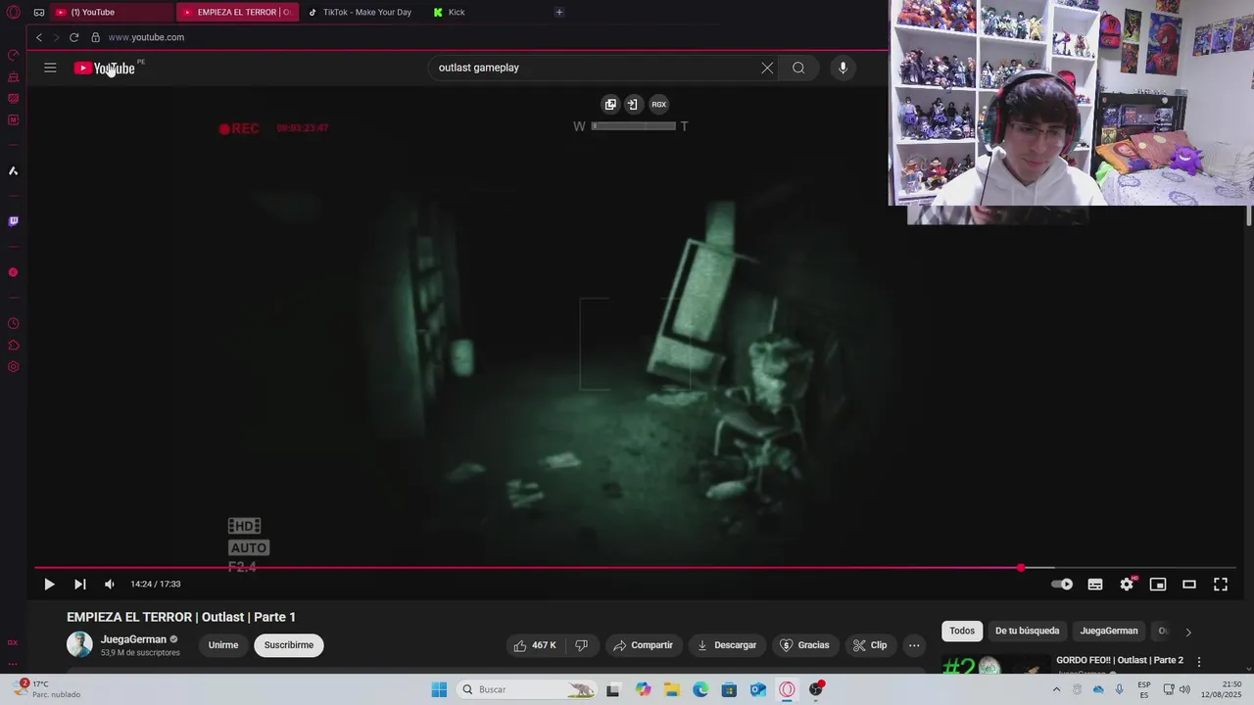
Task: Toggle the autoplay switch
Action: click(1062, 584)
